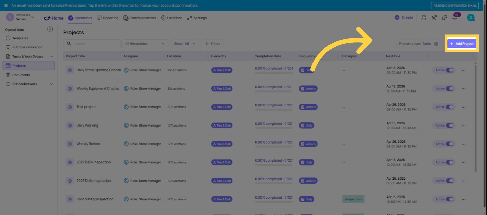Open the All Hierarchies dropdown
The height and width of the screenshot is (215, 487).
click(x=145, y=44)
